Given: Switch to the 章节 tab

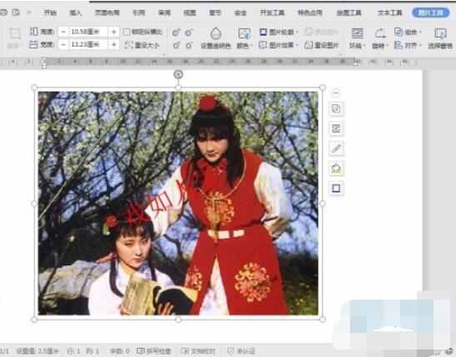Looking at the screenshot, I should [x=215, y=12].
